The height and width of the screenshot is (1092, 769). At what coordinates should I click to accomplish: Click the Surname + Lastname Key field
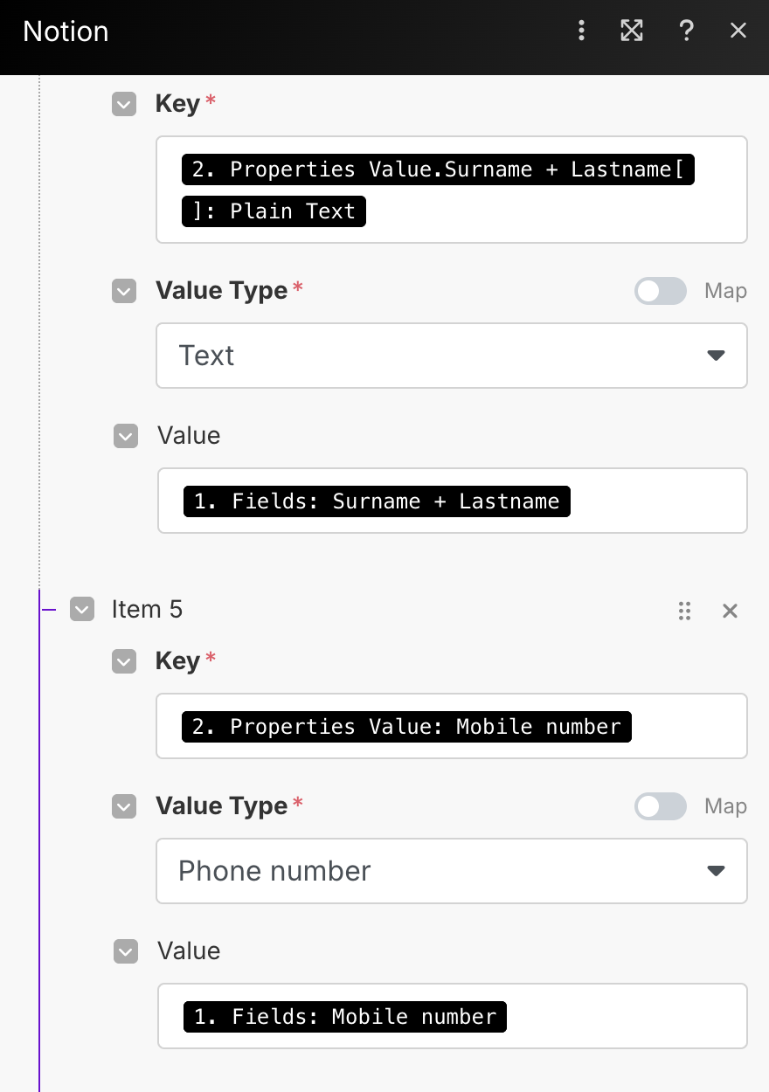452,190
